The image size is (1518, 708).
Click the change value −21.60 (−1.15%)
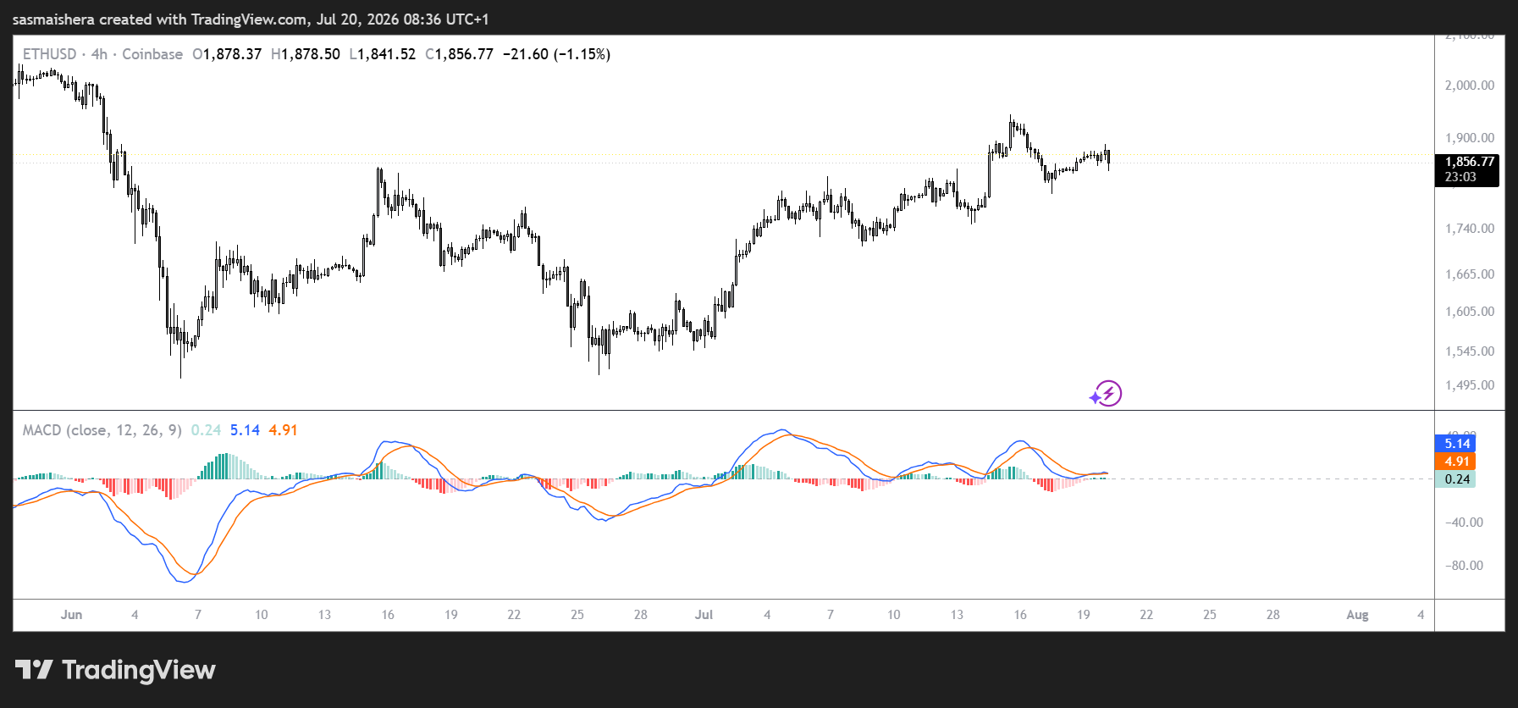(556, 54)
